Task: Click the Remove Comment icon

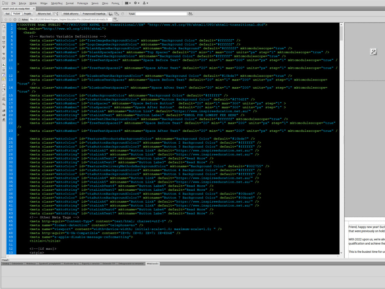Action: (x=4, y=90)
